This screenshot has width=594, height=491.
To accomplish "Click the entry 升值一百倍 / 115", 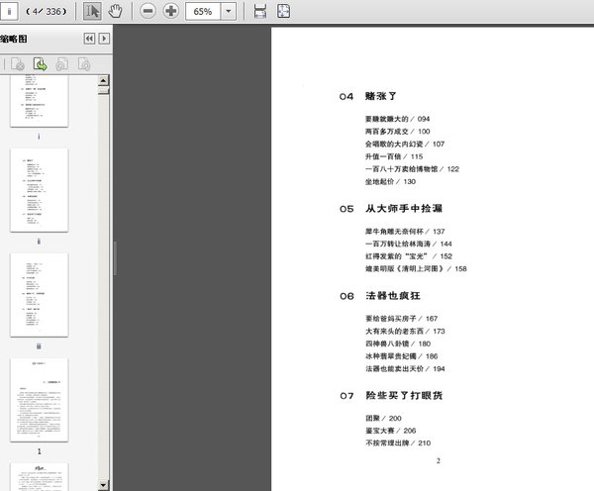I will (394, 156).
